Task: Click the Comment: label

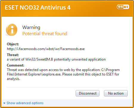Action: tap(15, 65)
